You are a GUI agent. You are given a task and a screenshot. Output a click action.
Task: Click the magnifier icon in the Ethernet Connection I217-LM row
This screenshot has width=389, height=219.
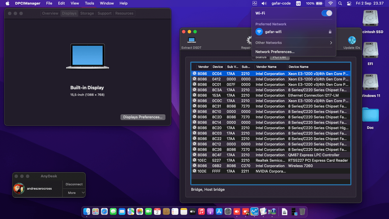194,95
